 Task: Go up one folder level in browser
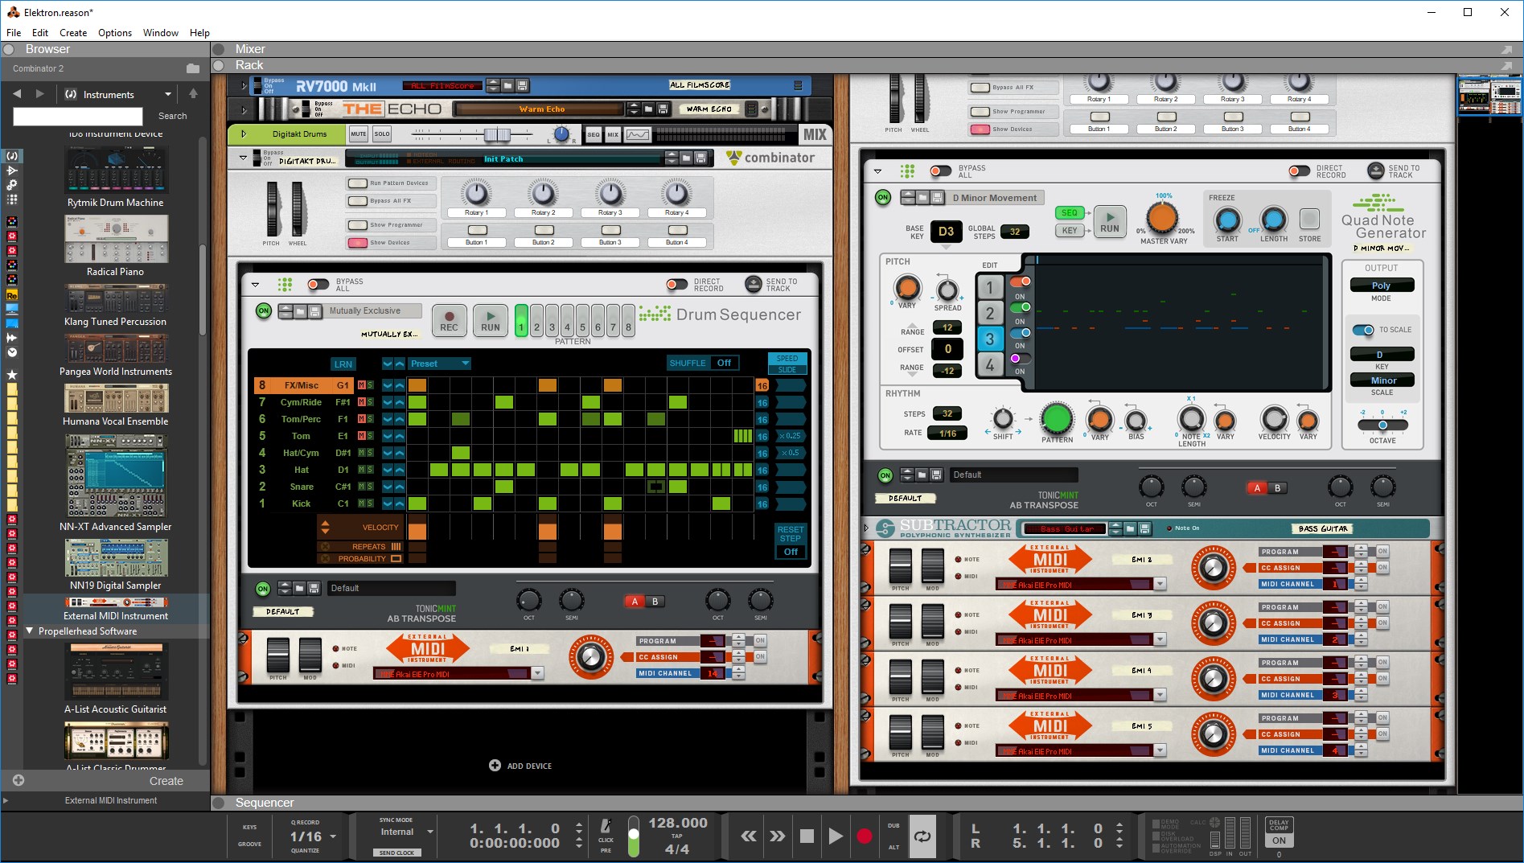[x=193, y=94]
